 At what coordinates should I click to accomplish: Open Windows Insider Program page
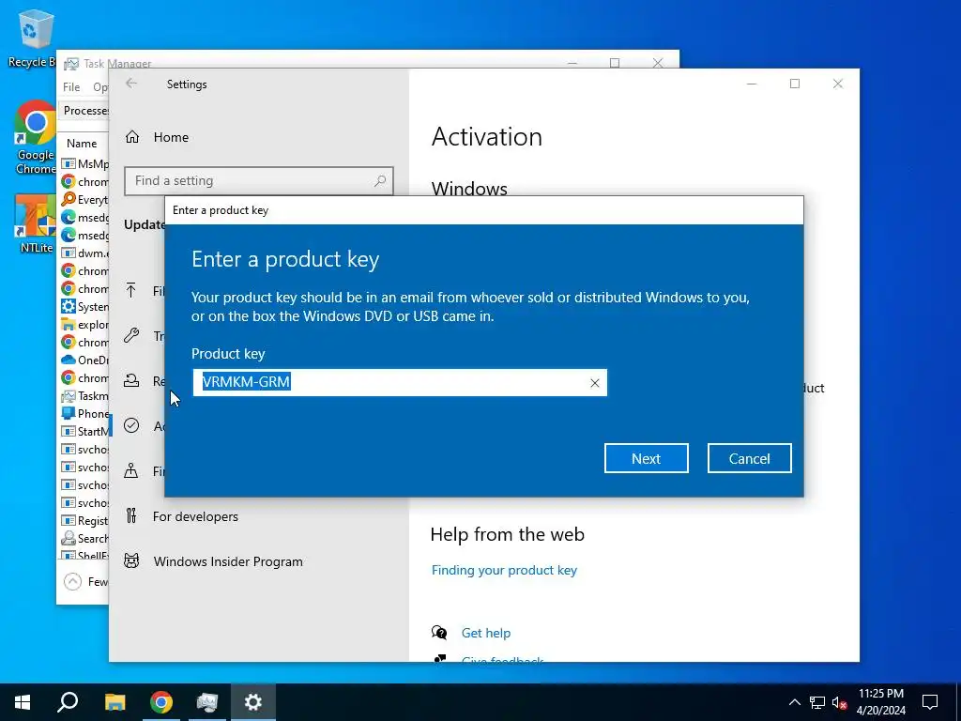228,561
